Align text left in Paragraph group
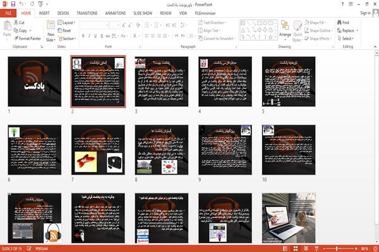The image size is (379, 252). (147, 36)
